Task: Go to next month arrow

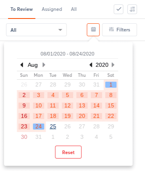Action: coord(44,65)
